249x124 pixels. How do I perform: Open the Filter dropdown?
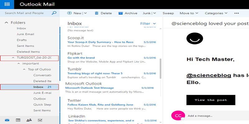pyautogui.click(x=148, y=24)
